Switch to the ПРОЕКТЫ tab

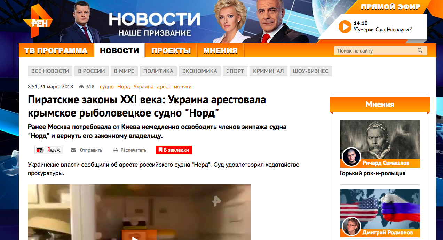pos(171,51)
